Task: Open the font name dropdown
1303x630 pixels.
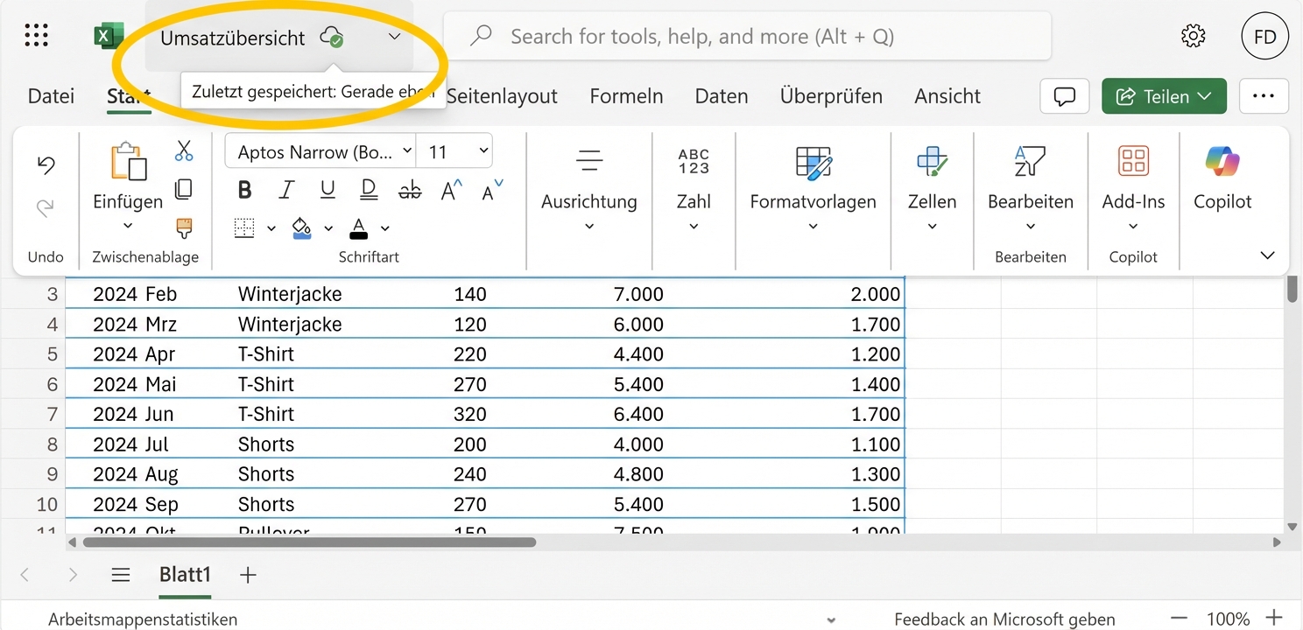Action: coord(319,150)
